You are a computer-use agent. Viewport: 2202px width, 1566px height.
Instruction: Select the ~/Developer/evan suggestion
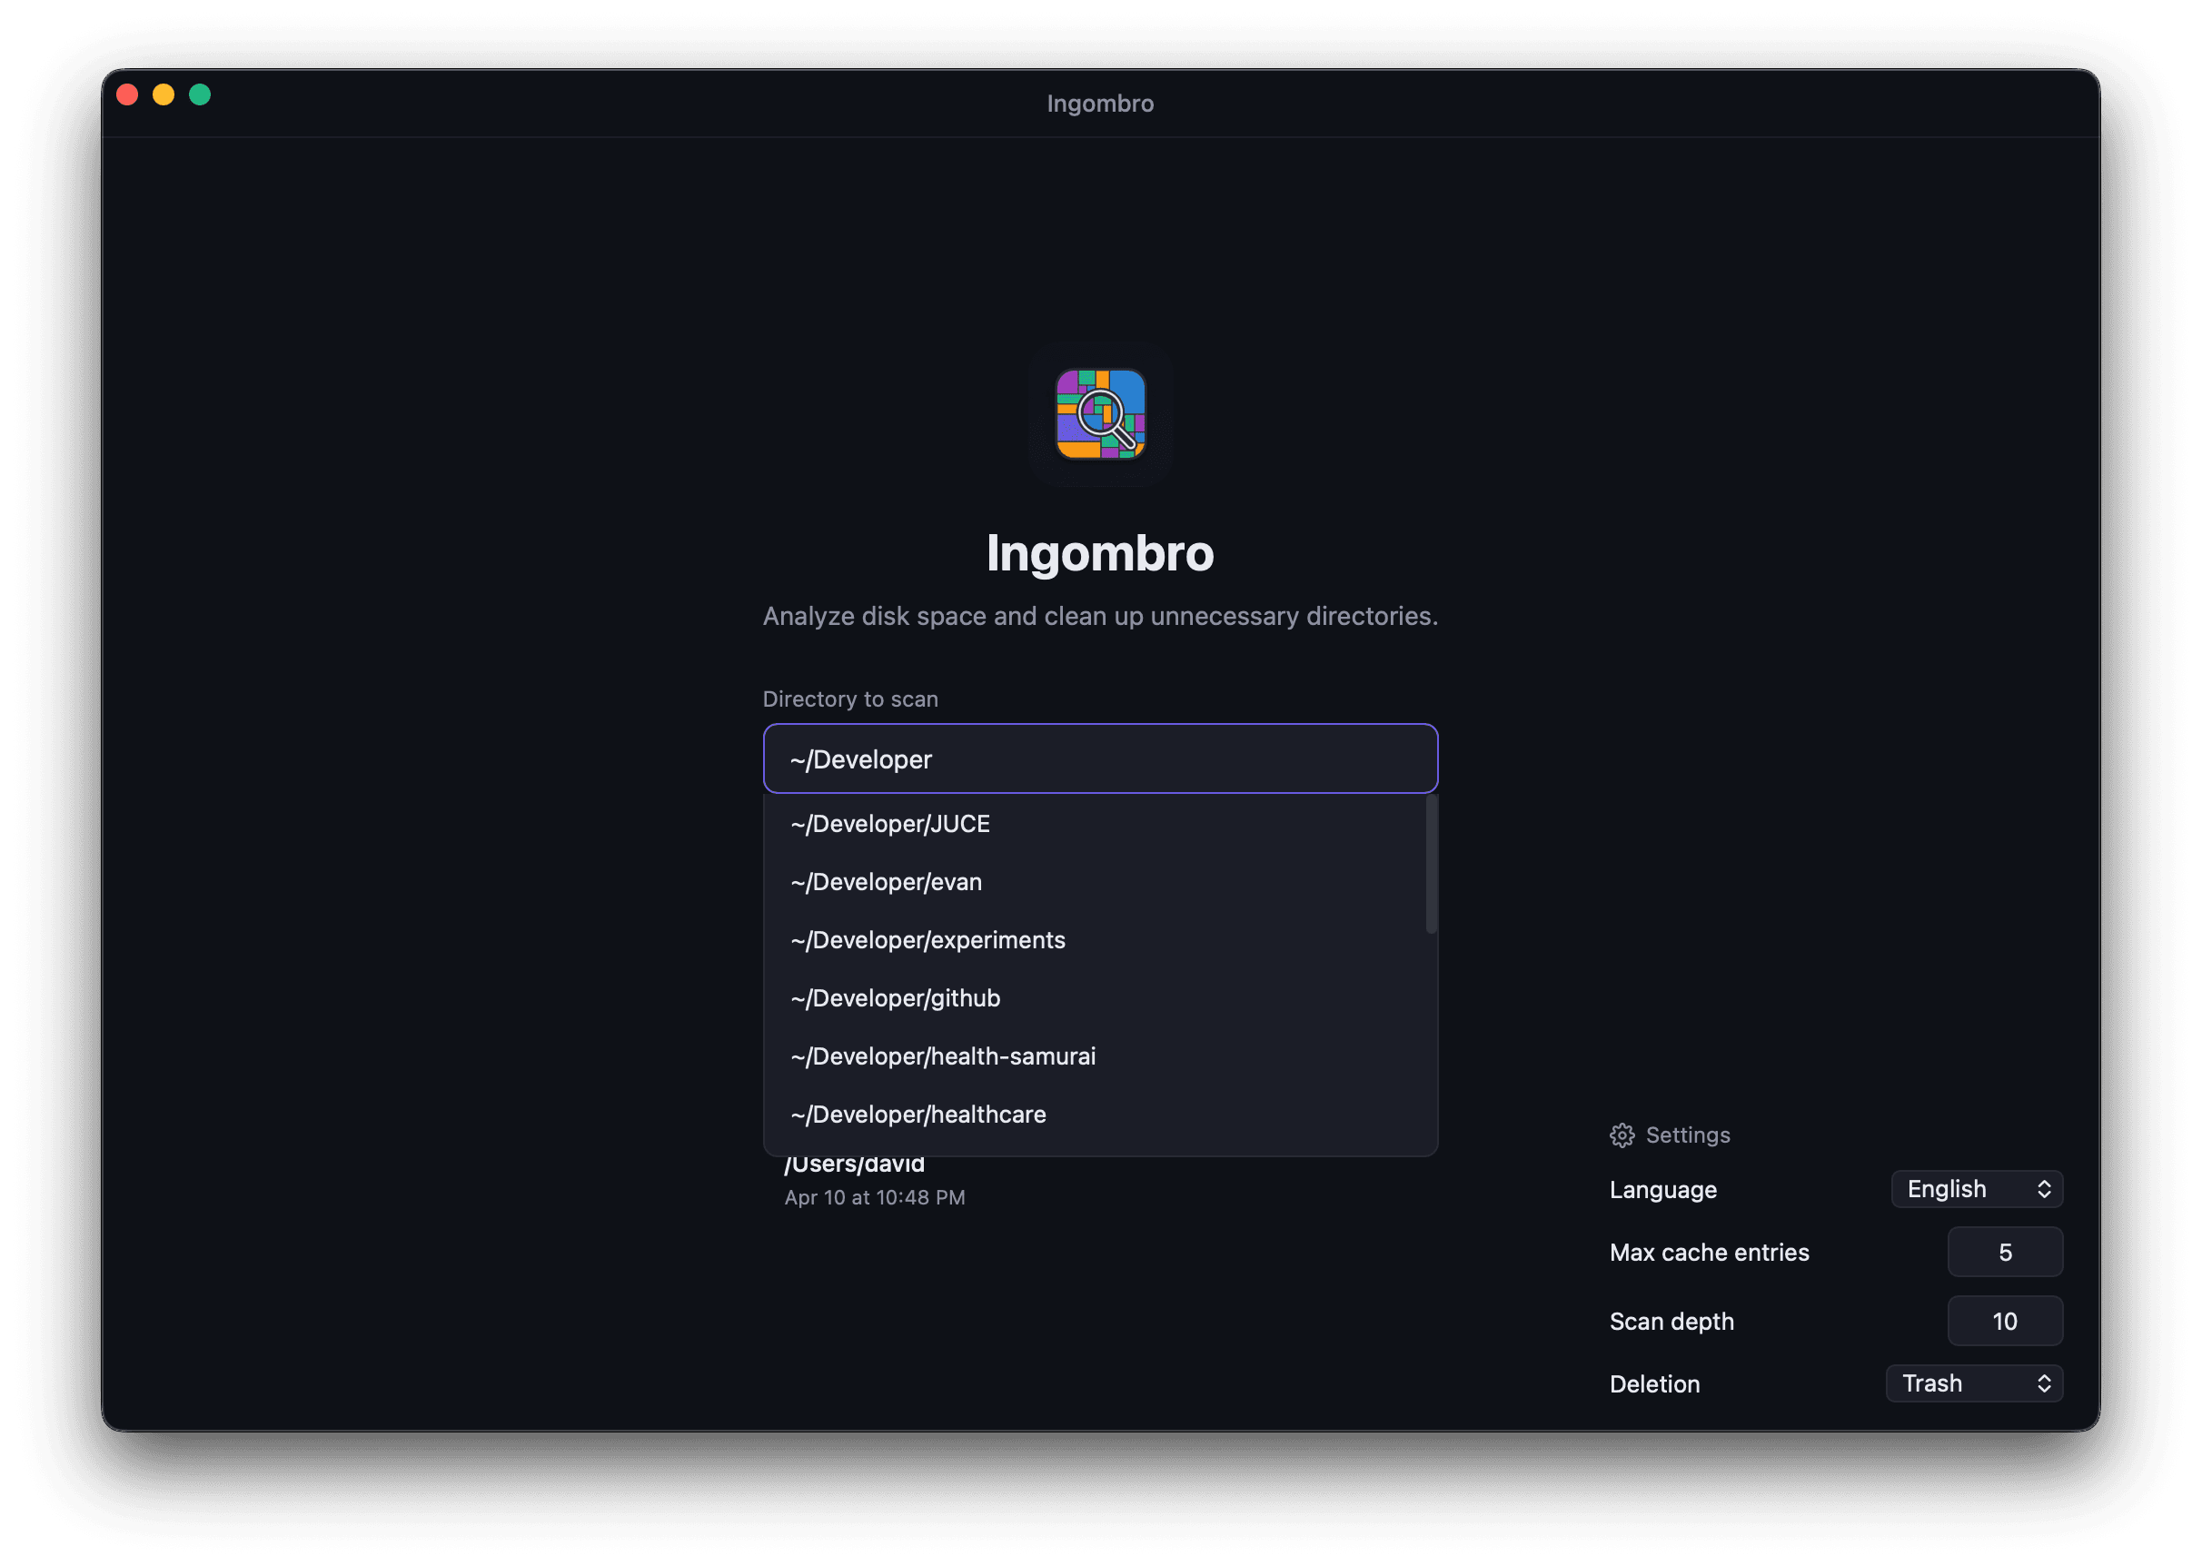click(x=886, y=882)
